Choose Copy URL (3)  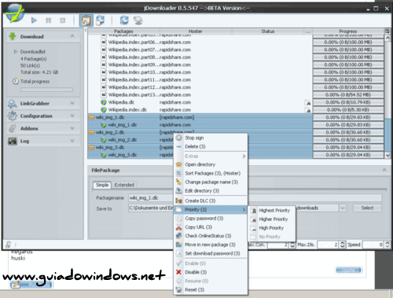(x=211, y=227)
